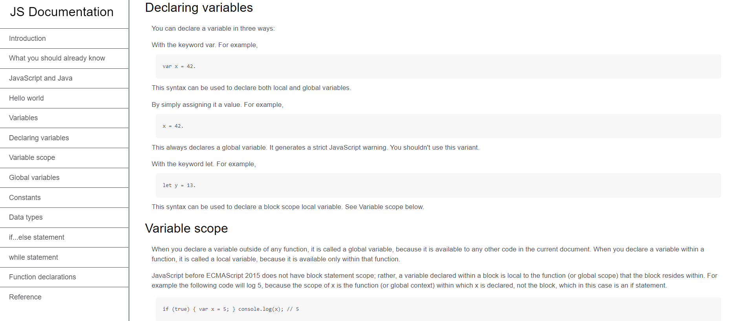Open the Variables section
This screenshot has width=733, height=321.
pyautogui.click(x=23, y=118)
